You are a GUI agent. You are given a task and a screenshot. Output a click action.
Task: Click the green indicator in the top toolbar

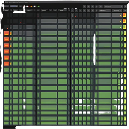pos(39,6)
